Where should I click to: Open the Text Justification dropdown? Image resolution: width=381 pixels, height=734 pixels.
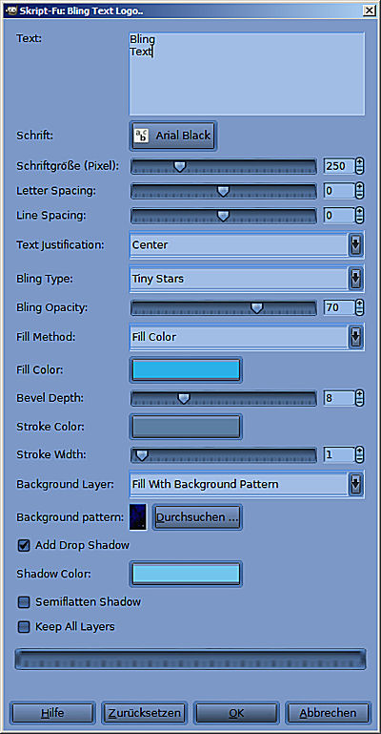click(x=247, y=244)
